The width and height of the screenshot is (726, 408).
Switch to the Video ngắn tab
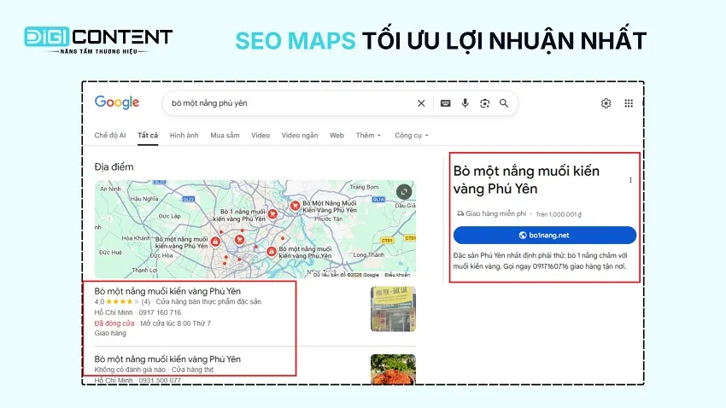300,135
